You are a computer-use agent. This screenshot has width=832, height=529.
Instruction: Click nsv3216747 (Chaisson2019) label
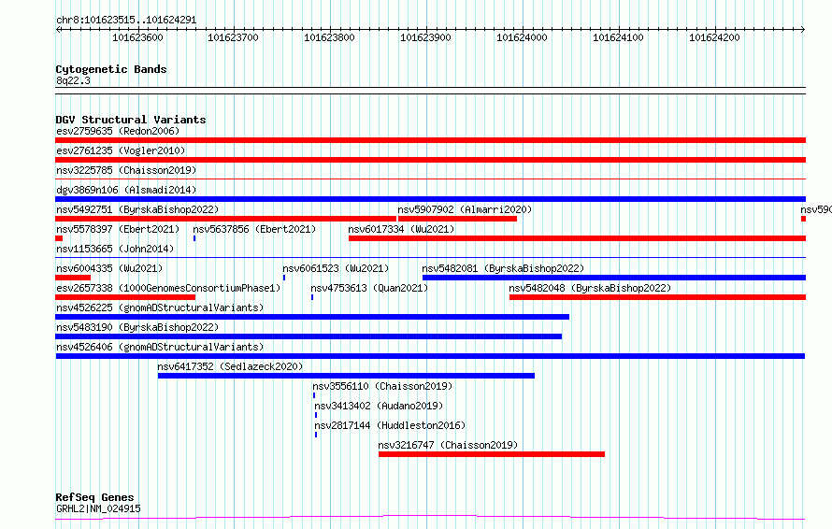[448, 445]
